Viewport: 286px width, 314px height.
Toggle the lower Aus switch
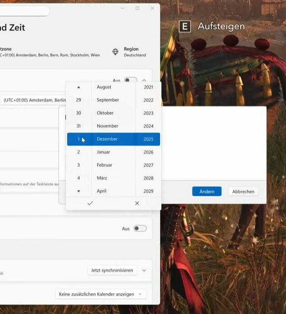click(x=140, y=228)
